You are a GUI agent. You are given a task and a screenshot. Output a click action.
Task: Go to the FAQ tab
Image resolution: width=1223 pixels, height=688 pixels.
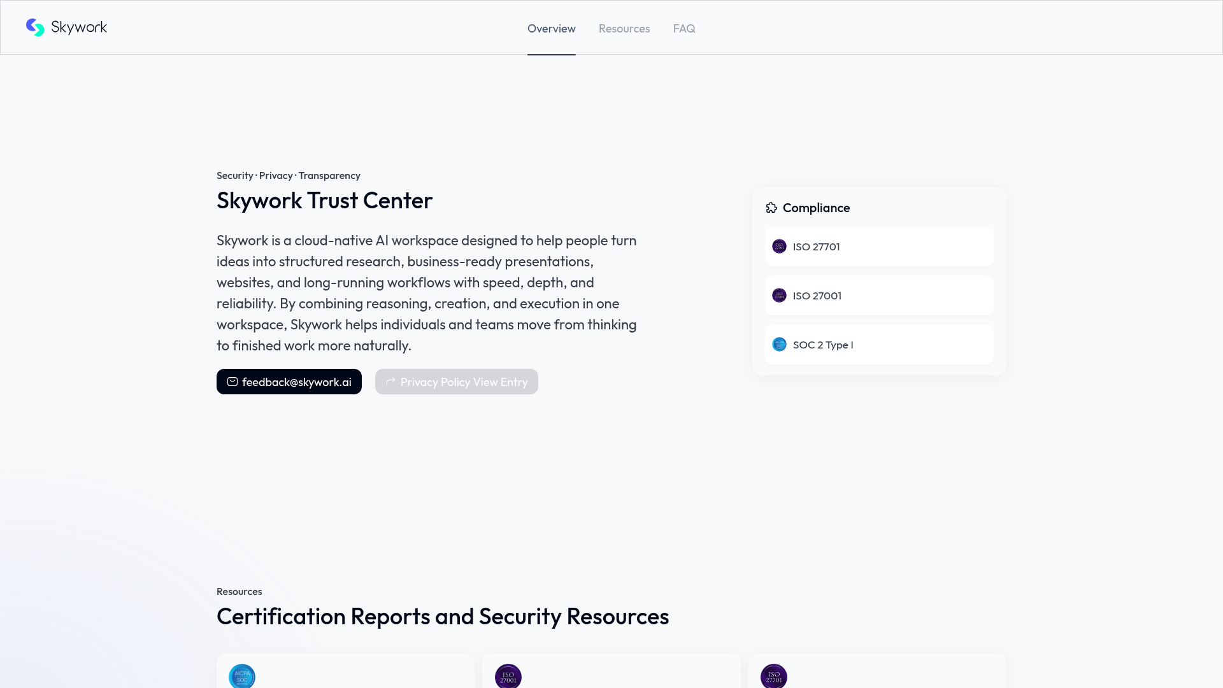(684, 29)
